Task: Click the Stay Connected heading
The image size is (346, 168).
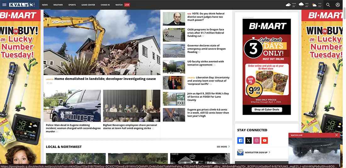Action: [252, 130]
